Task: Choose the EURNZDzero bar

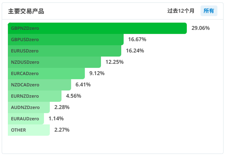Action: pos(35,96)
